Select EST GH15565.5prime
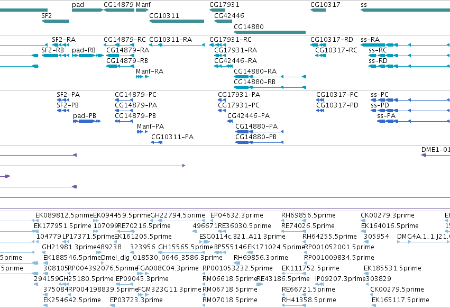This screenshot has height=308, width=450. click(182, 252)
